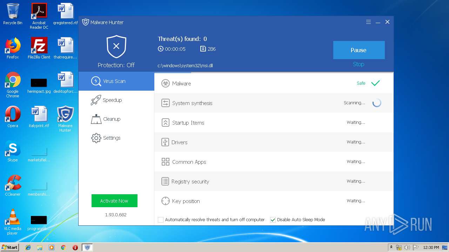
Task: Open Google Chrome desktop shortcut
Action: [x=13, y=85]
